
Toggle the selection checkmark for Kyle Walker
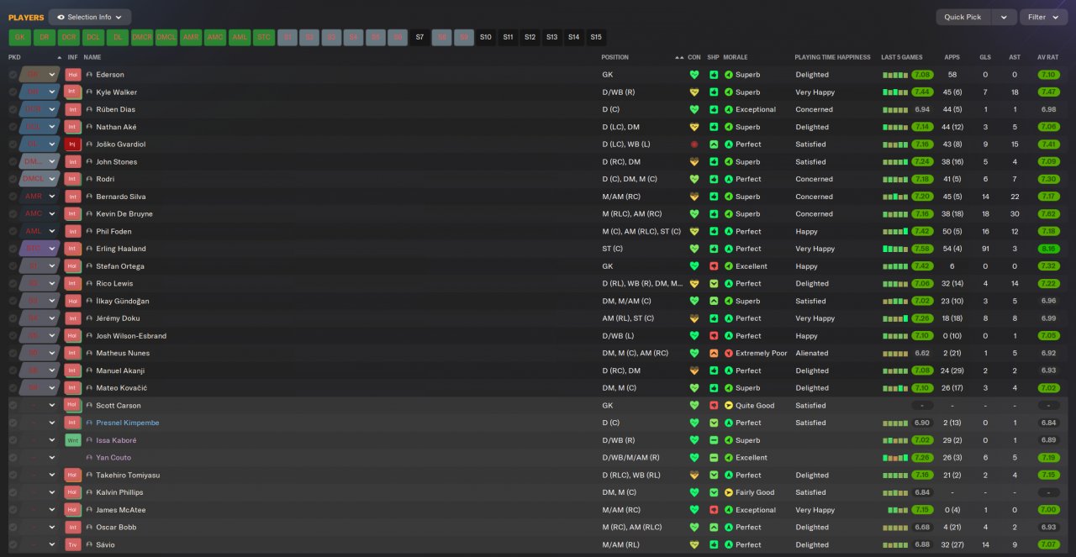[x=13, y=92]
